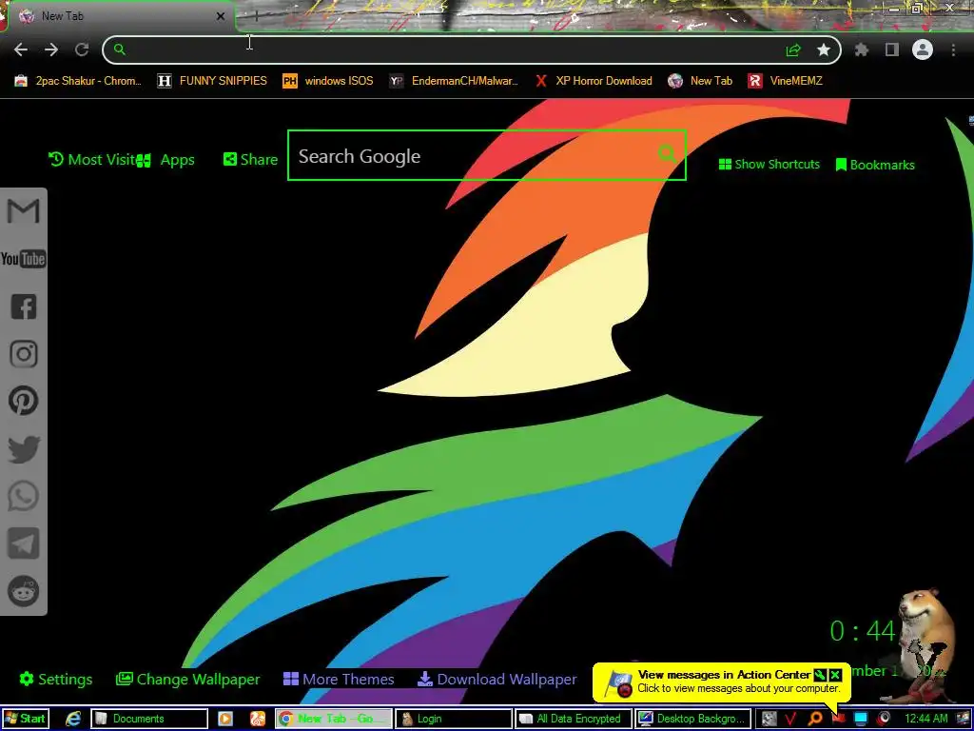Open the Most Visited menu
Image resolution: width=974 pixels, height=731 pixels.
coord(92,160)
